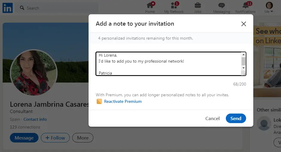The width and height of the screenshot is (281, 152).
Task: Open the Jobs briefcase icon
Action: click(197, 5)
